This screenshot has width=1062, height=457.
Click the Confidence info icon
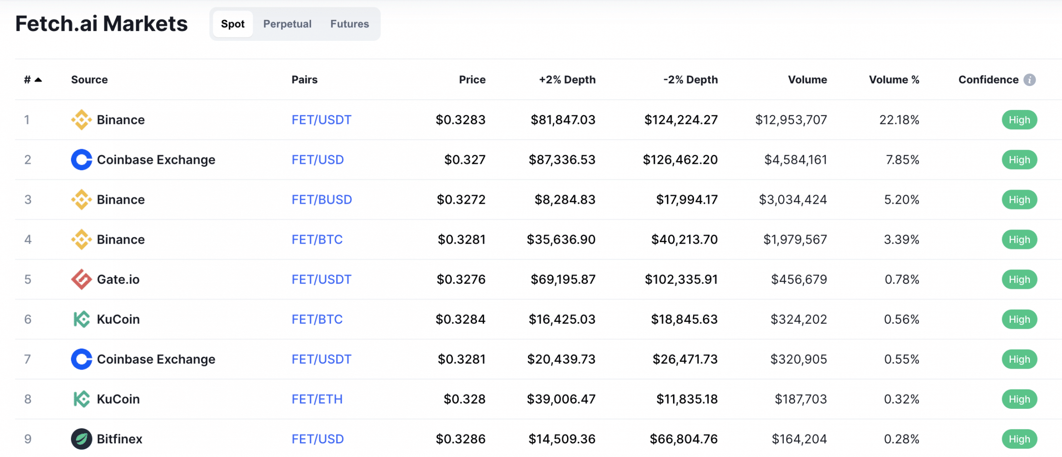[x=1029, y=80]
